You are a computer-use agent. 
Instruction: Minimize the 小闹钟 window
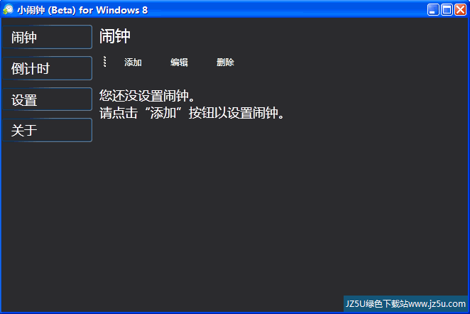click(x=433, y=10)
